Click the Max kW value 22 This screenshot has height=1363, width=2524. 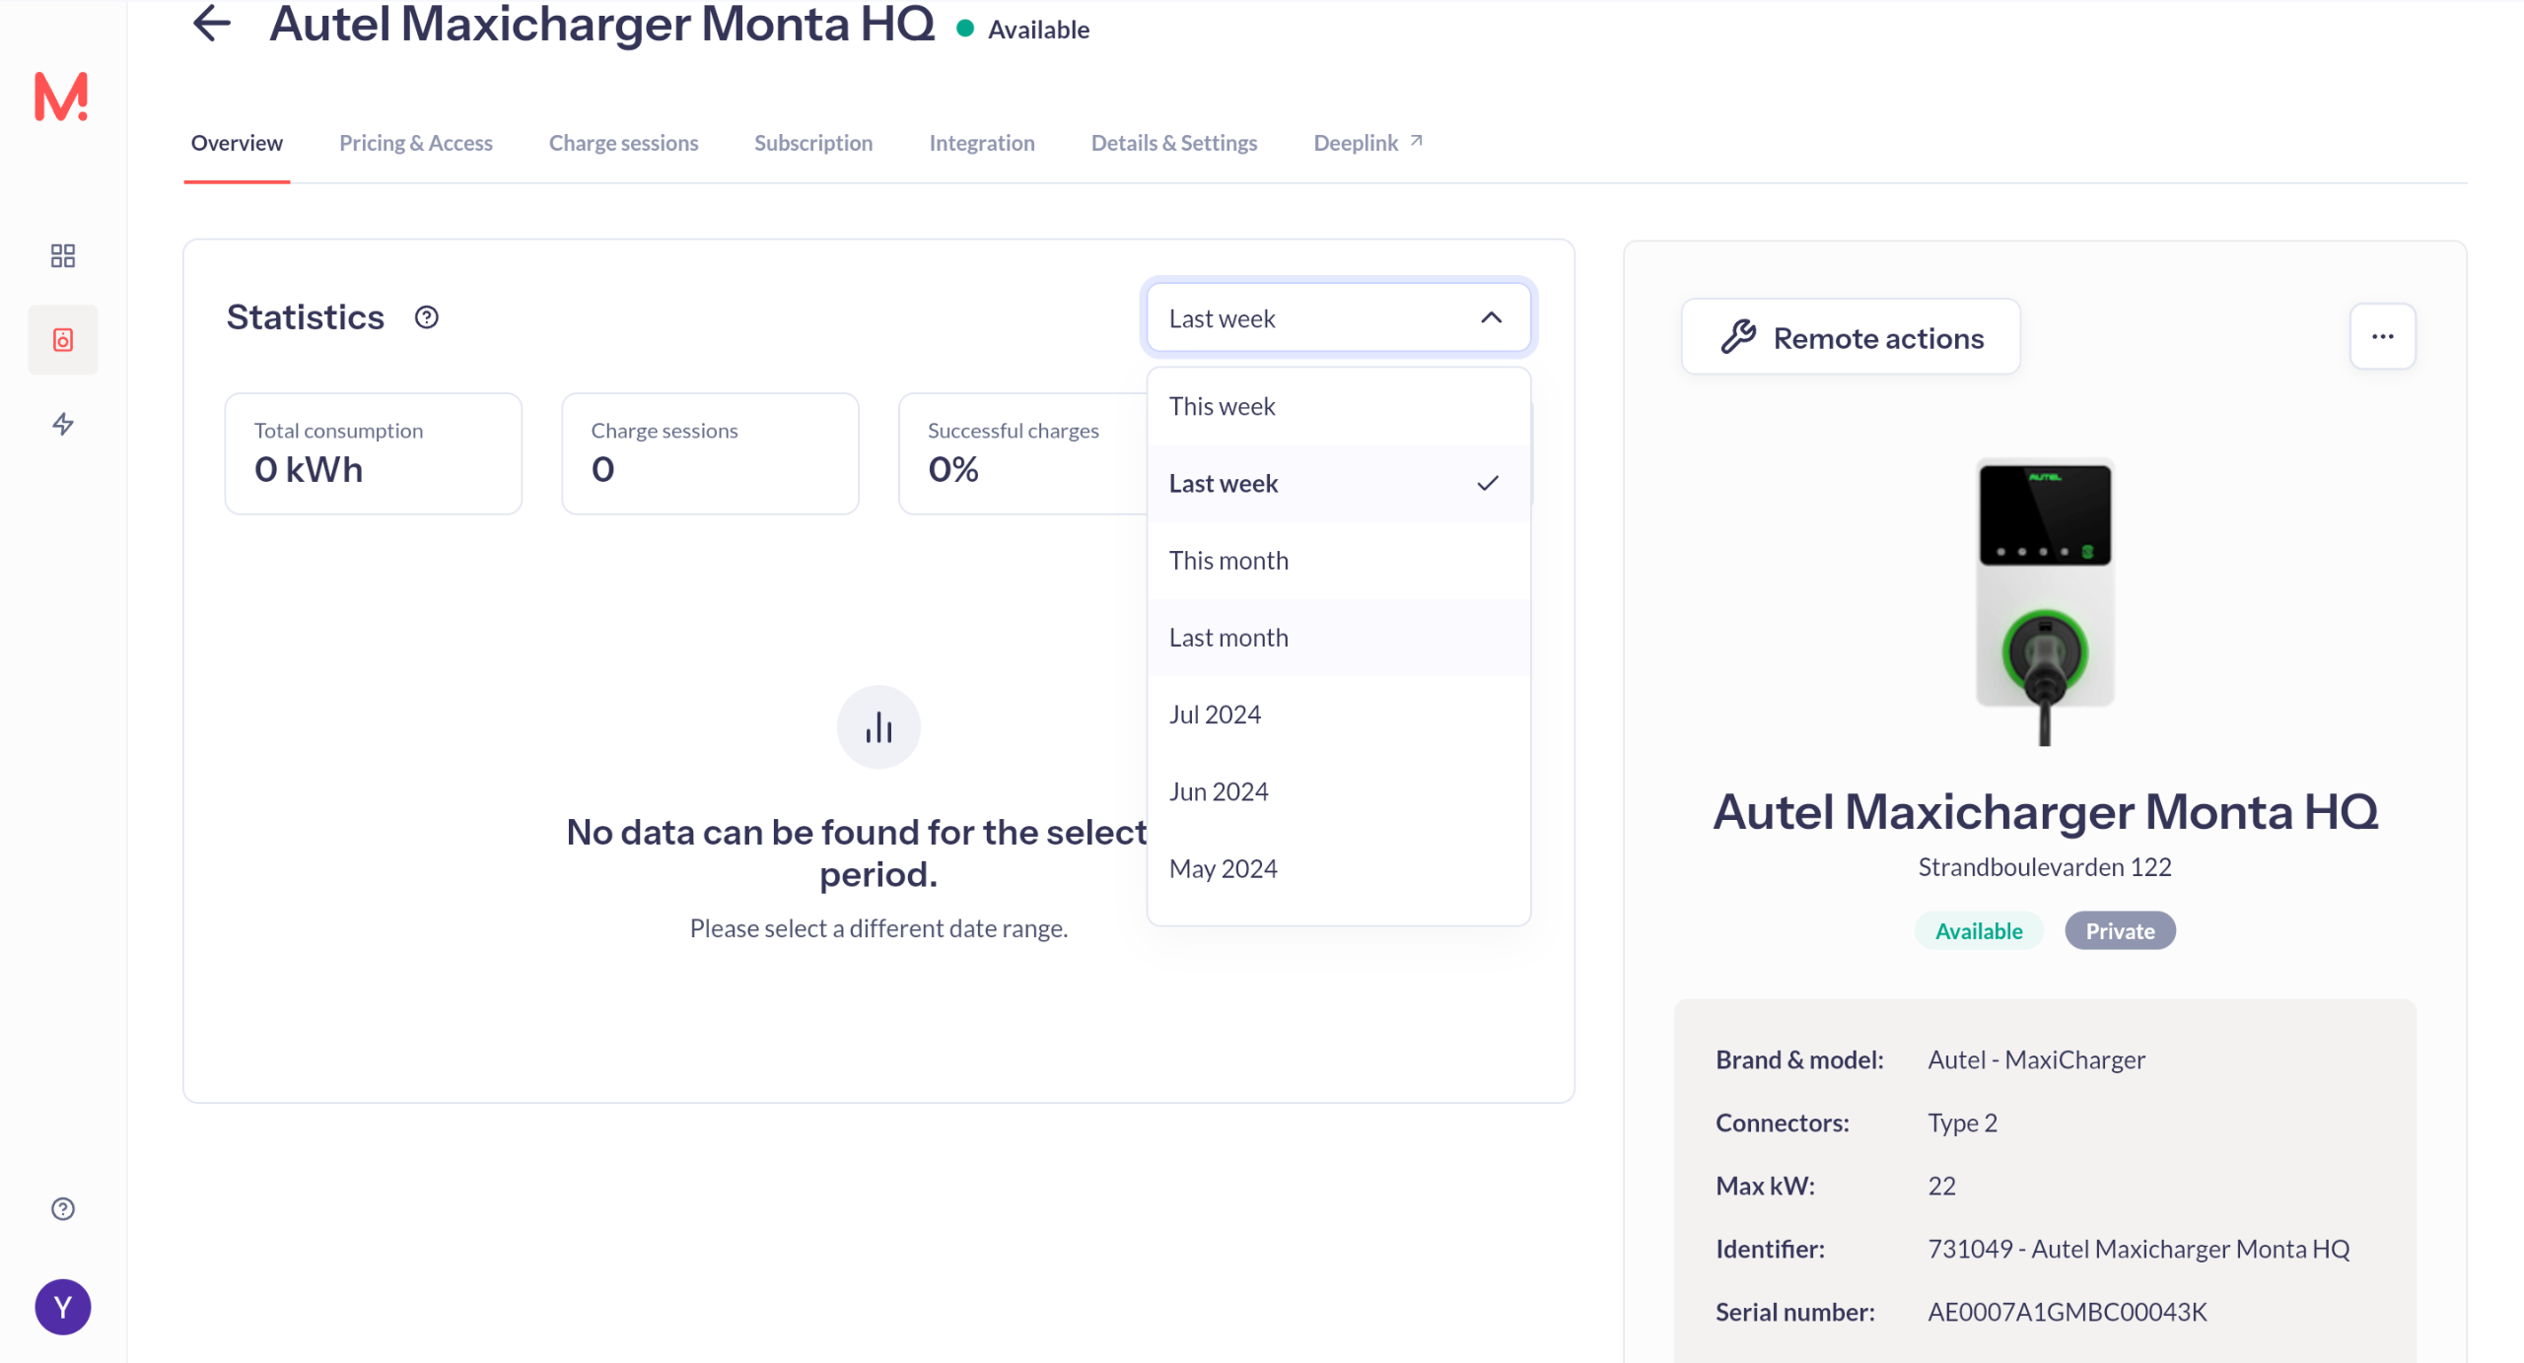coord(1941,1186)
